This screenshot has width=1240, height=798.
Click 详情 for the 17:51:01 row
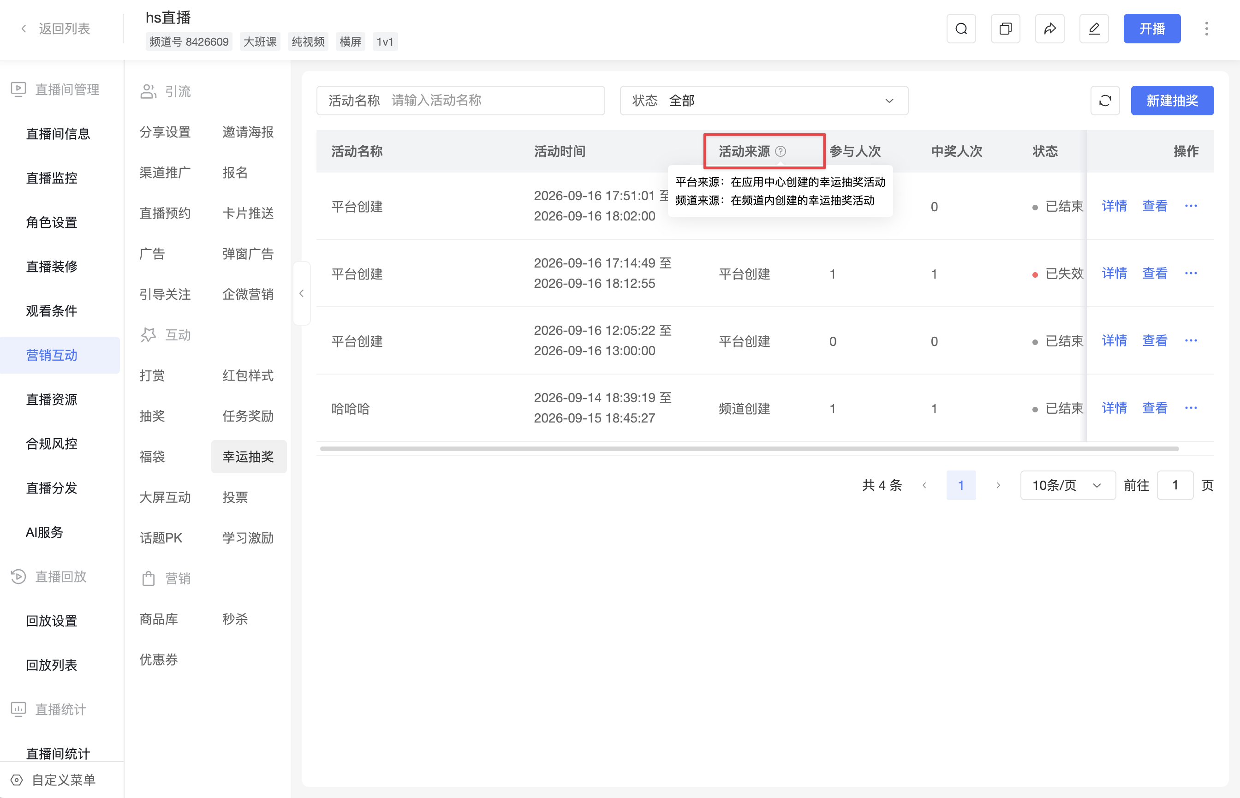click(x=1114, y=206)
